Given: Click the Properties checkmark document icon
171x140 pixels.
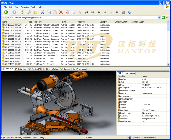Looking at the screenshot, I should pyautogui.click(x=67, y=12).
